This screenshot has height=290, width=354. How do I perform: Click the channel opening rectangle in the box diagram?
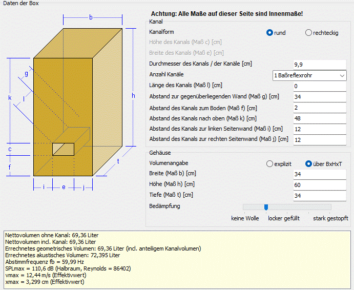63,149
